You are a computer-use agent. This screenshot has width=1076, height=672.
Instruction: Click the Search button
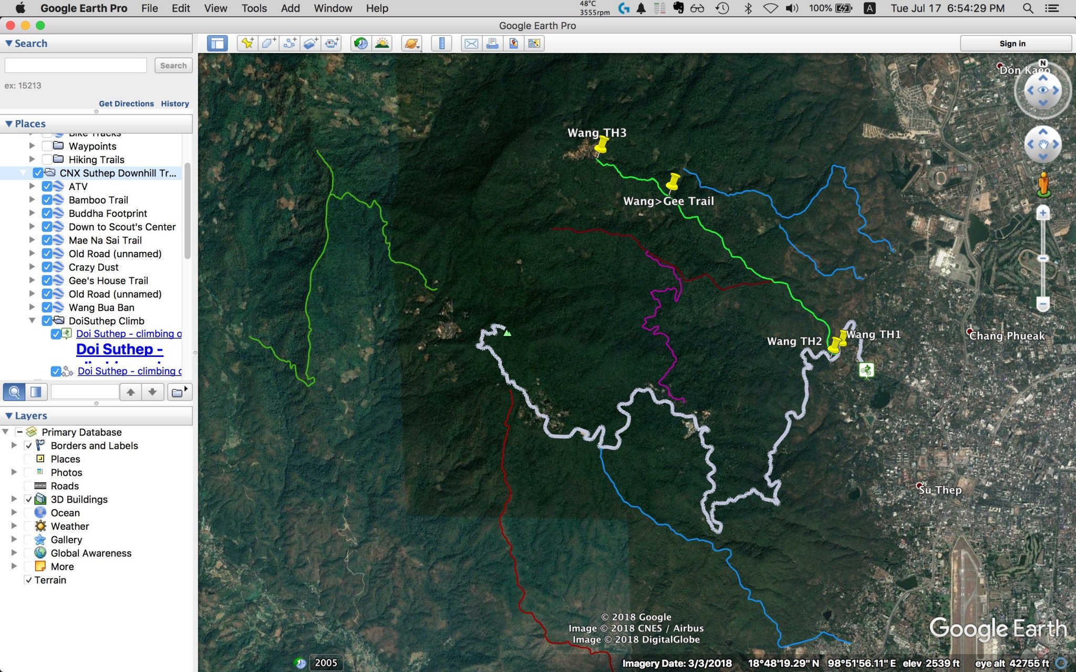tap(173, 66)
